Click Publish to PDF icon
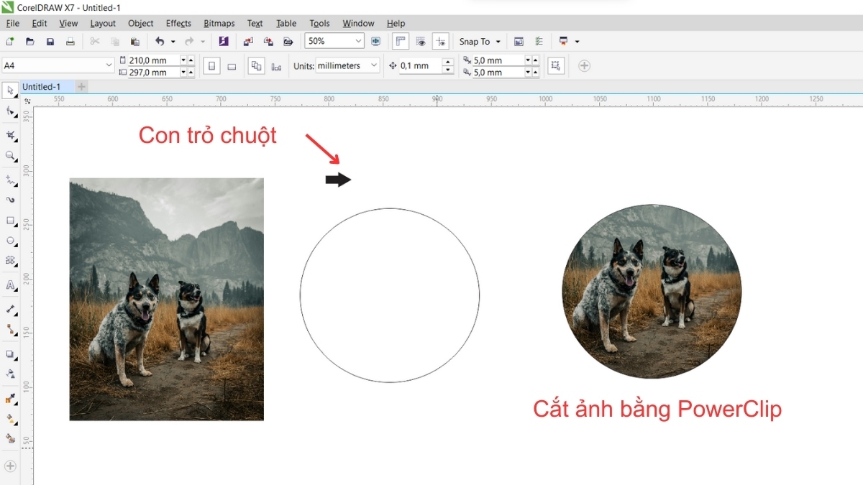Image resolution: width=863 pixels, height=485 pixels. point(288,42)
